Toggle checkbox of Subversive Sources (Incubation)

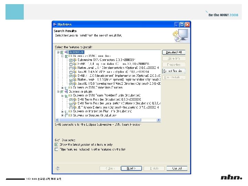point(66,116)
